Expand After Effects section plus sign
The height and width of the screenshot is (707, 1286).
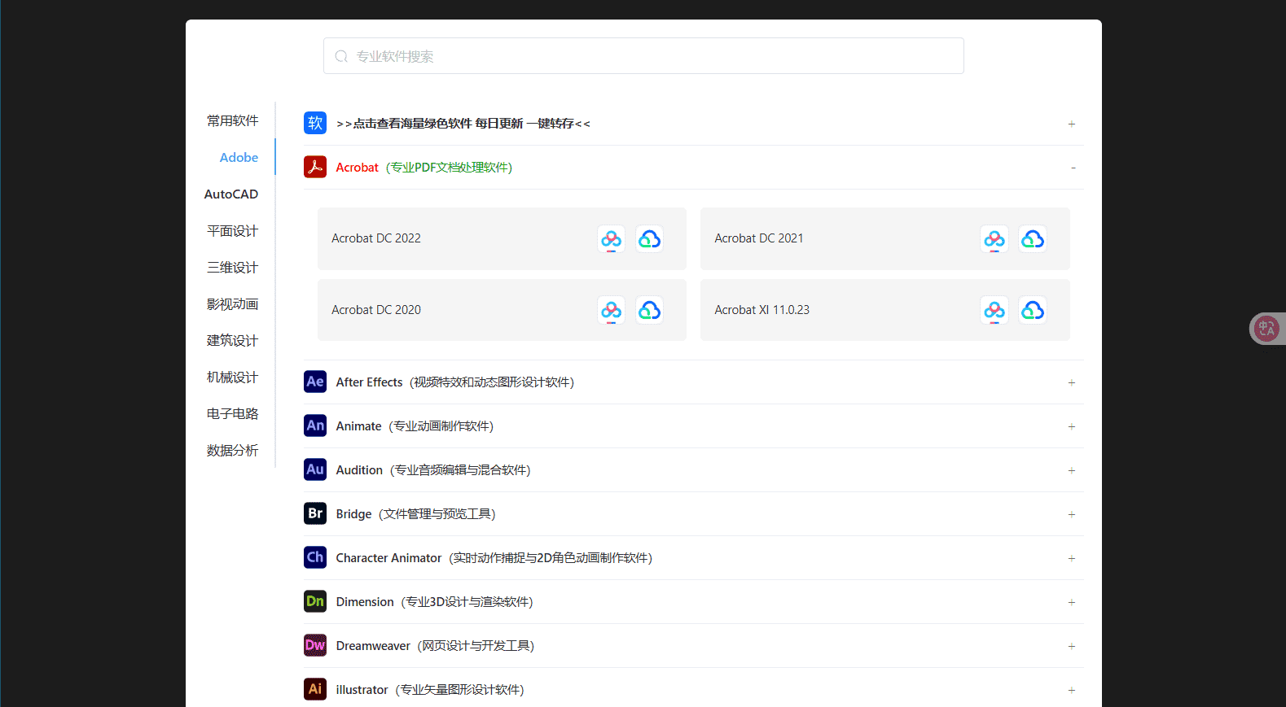tap(1072, 382)
